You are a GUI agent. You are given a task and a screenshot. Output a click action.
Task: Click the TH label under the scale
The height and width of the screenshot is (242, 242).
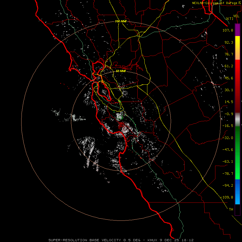click(x=231, y=209)
